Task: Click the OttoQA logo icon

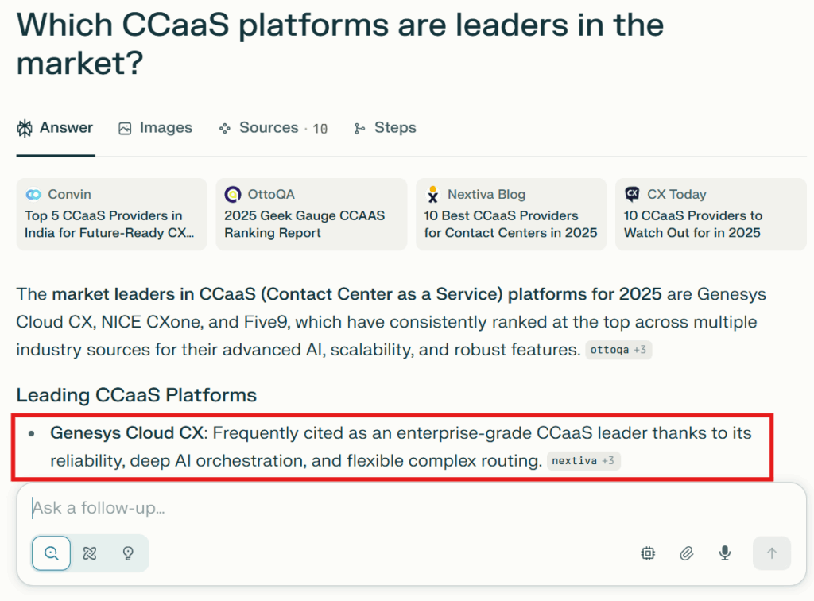Action: (233, 195)
